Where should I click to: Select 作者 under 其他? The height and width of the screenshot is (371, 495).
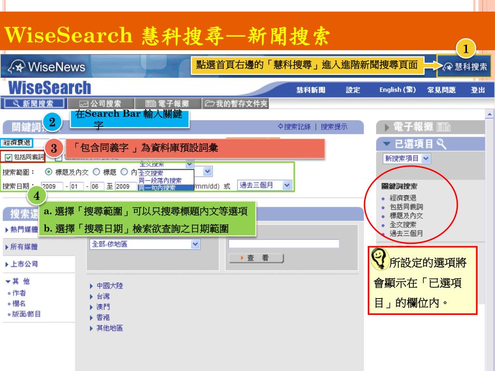pyautogui.click(x=19, y=293)
